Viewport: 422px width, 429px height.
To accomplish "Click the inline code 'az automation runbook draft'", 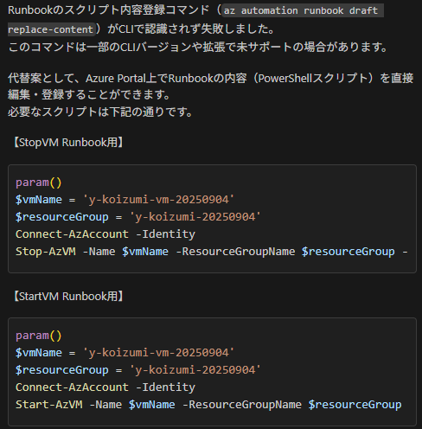I will tap(303, 10).
